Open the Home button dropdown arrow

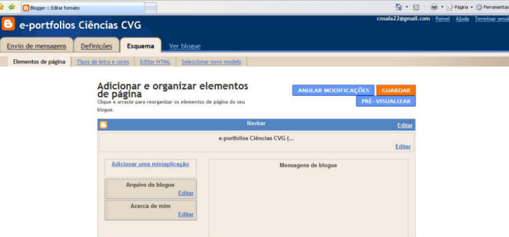[407, 7]
